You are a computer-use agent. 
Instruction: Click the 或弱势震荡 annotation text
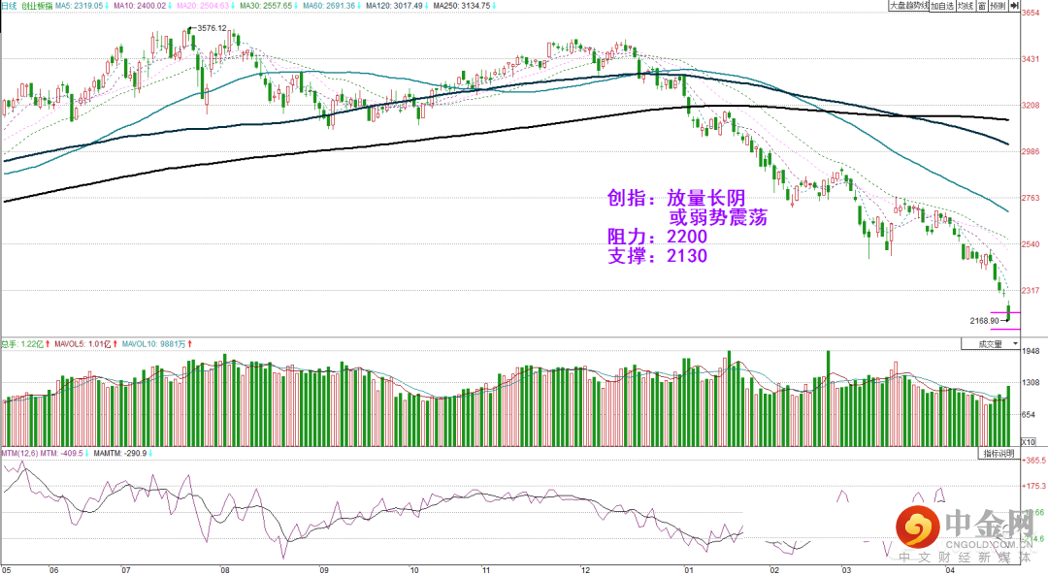coord(718,217)
